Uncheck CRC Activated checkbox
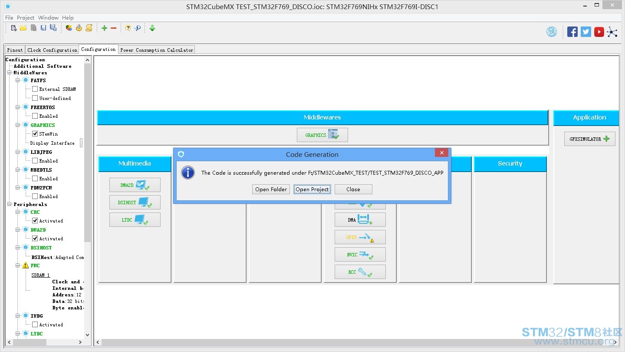 point(35,220)
